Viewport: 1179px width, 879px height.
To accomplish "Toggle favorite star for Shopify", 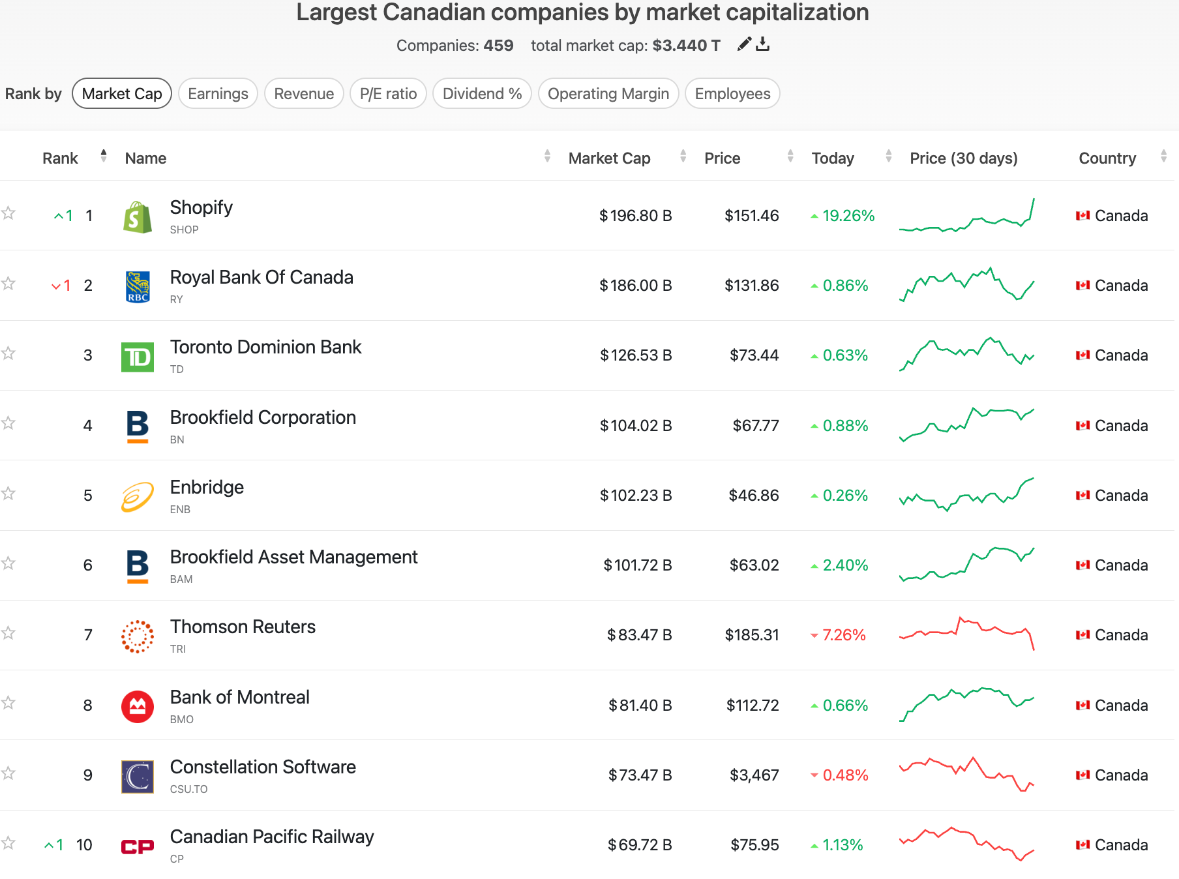I will point(8,213).
